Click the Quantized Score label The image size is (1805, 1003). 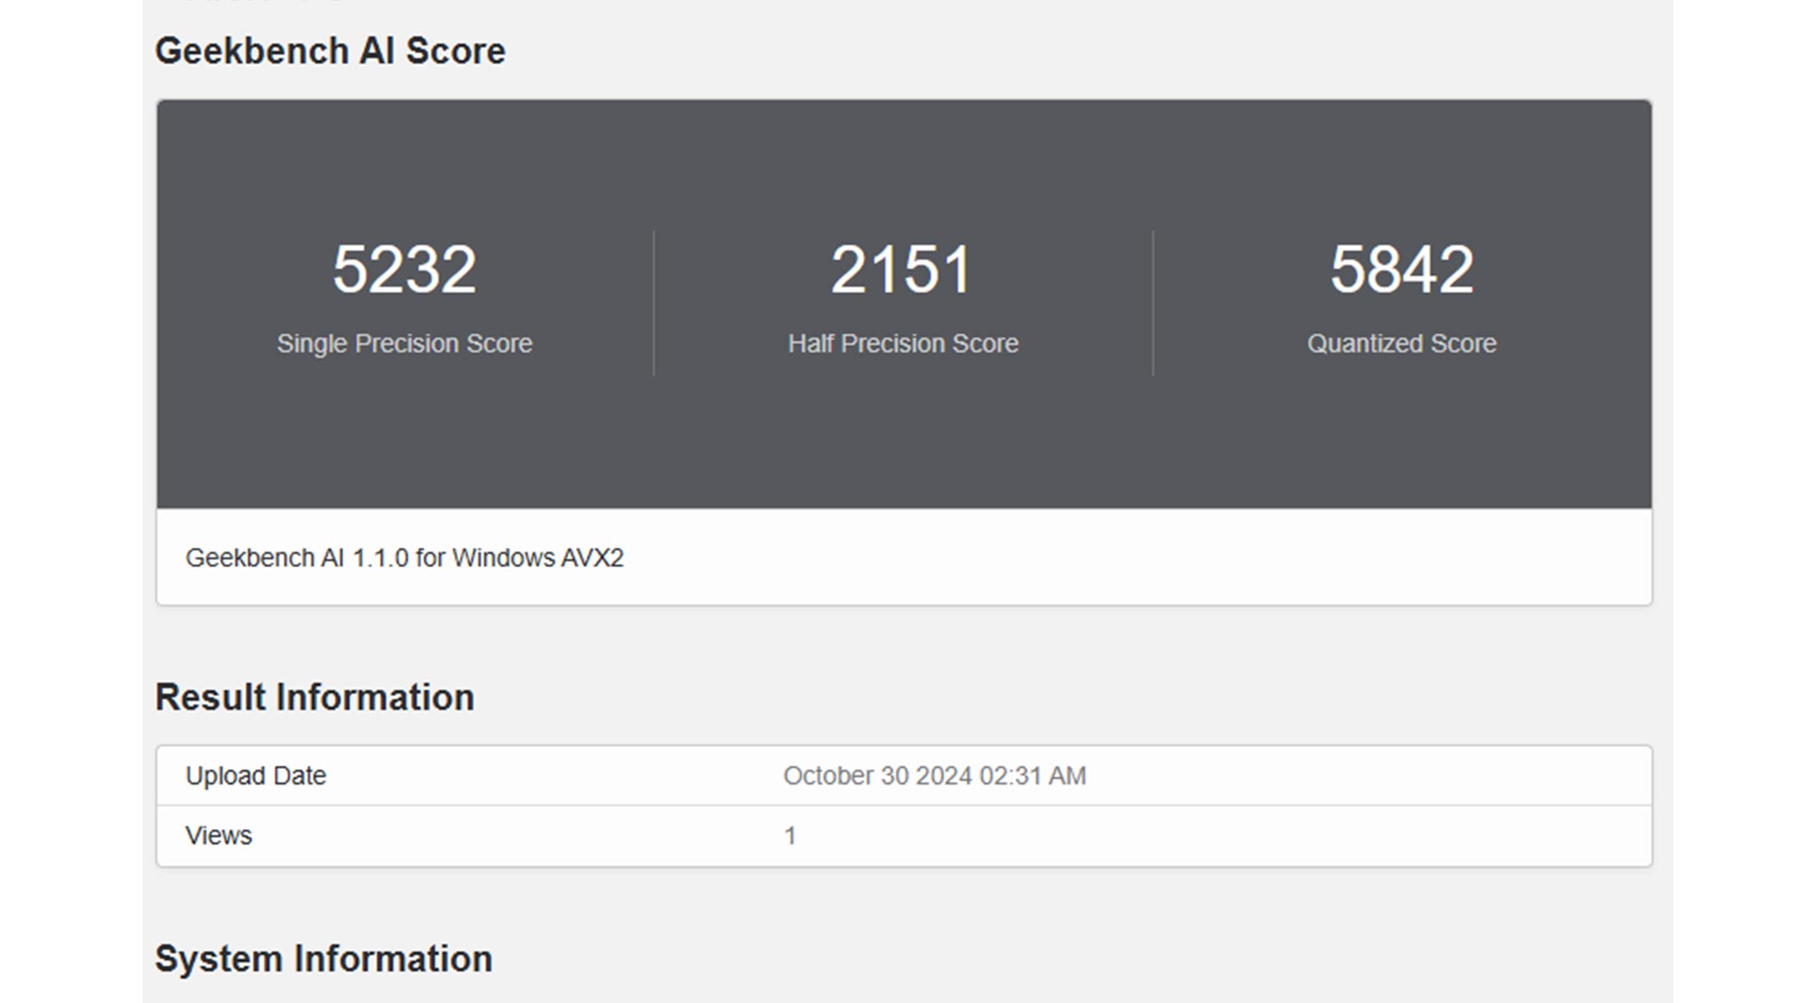click(1402, 344)
